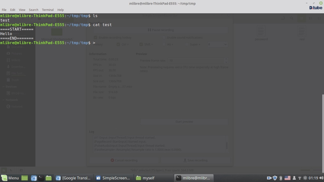This screenshot has height=182, width=324.
Task: Select the mlibre terminal taskbar button
Action: [193, 178]
